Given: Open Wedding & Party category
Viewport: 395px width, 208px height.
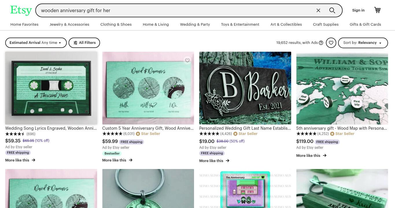Looking at the screenshot, I should click(195, 25).
